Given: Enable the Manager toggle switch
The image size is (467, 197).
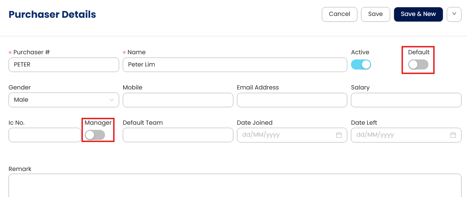Looking at the screenshot, I should (x=95, y=135).
